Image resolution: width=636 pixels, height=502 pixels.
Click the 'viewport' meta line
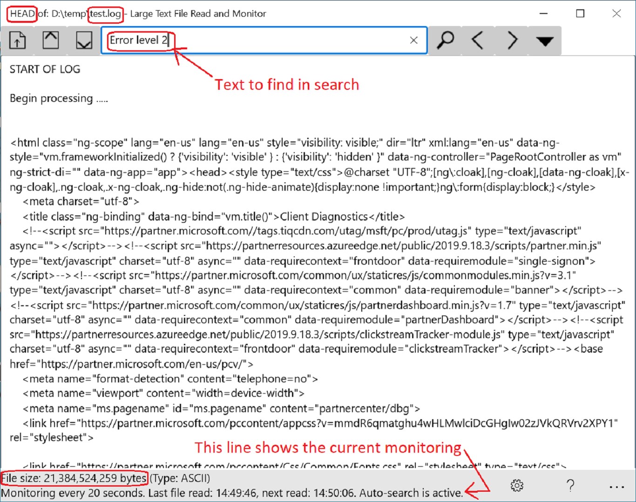163,393
